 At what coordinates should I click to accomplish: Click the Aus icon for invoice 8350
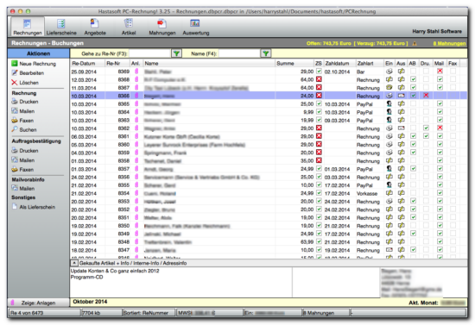pyautogui.click(x=401, y=226)
